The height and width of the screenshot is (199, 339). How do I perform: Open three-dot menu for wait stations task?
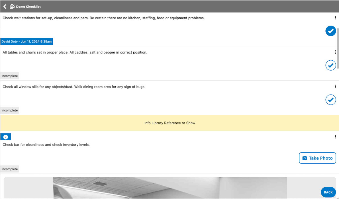click(x=335, y=18)
